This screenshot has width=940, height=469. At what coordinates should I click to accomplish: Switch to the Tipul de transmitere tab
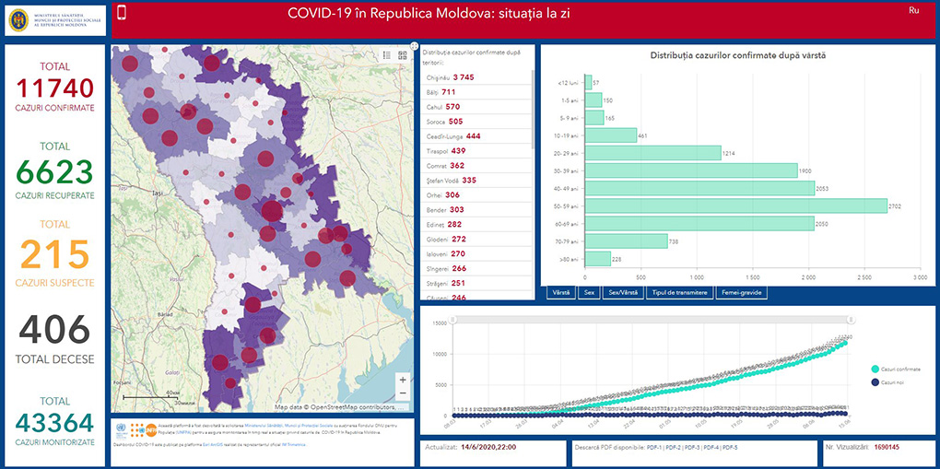(x=678, y=292)
